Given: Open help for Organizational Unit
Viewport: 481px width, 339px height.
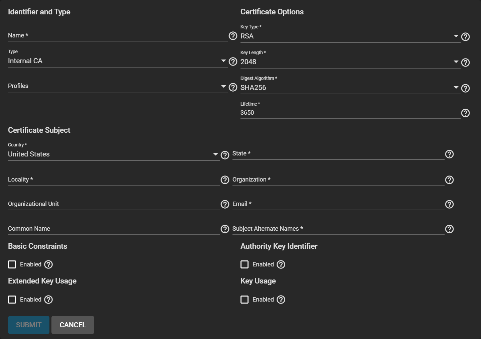Looking at the screenshot, I should click(225, 204).
